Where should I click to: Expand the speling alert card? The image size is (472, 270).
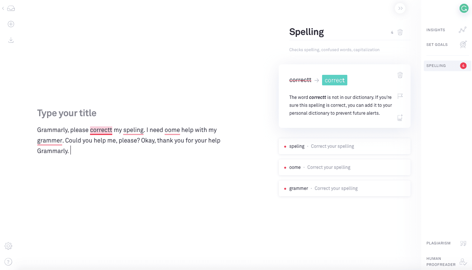point(344,146)
